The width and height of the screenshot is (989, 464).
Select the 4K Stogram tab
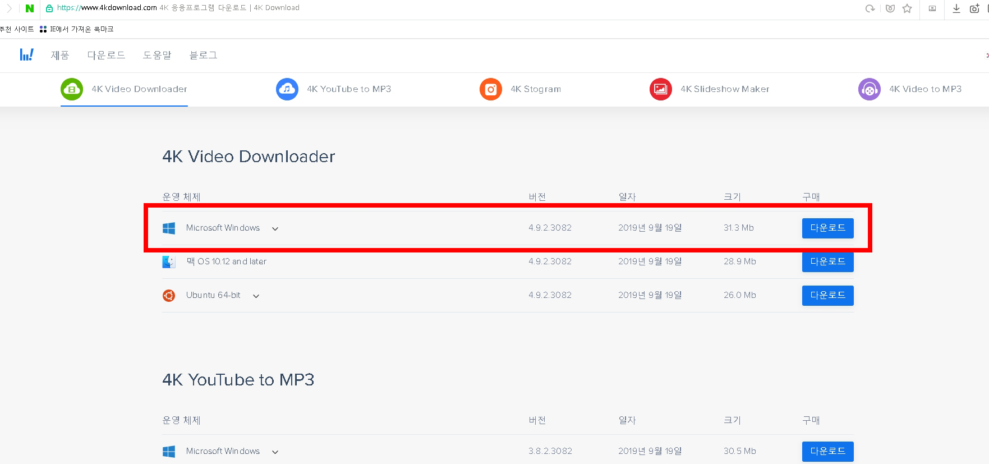[521, 89]
